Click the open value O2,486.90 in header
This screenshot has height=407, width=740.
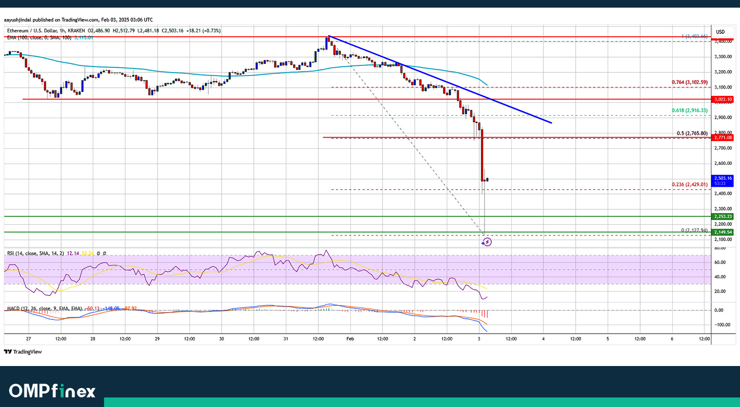coord(99,31)
